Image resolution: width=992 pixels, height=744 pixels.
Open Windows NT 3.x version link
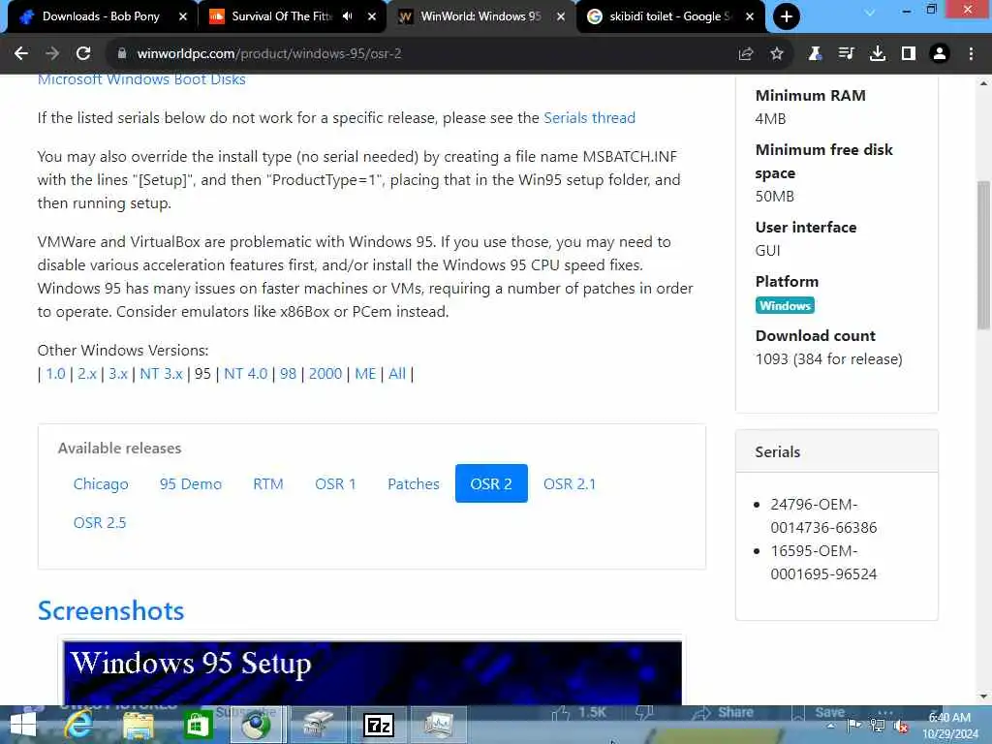click(162, 374)
